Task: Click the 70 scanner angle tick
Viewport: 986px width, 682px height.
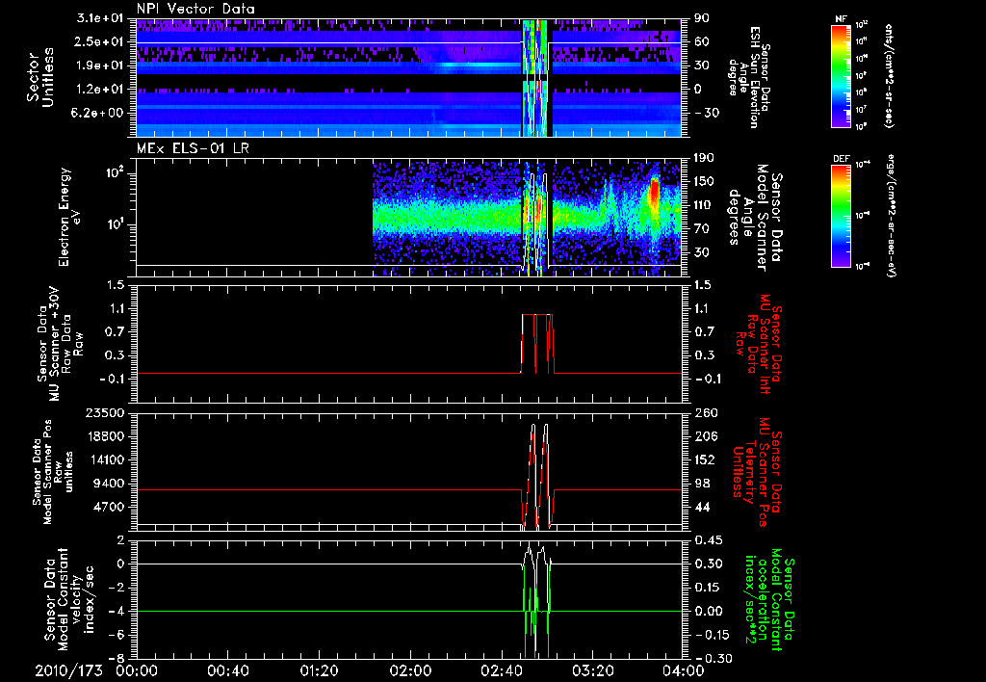Action: [x=701, y=228]
